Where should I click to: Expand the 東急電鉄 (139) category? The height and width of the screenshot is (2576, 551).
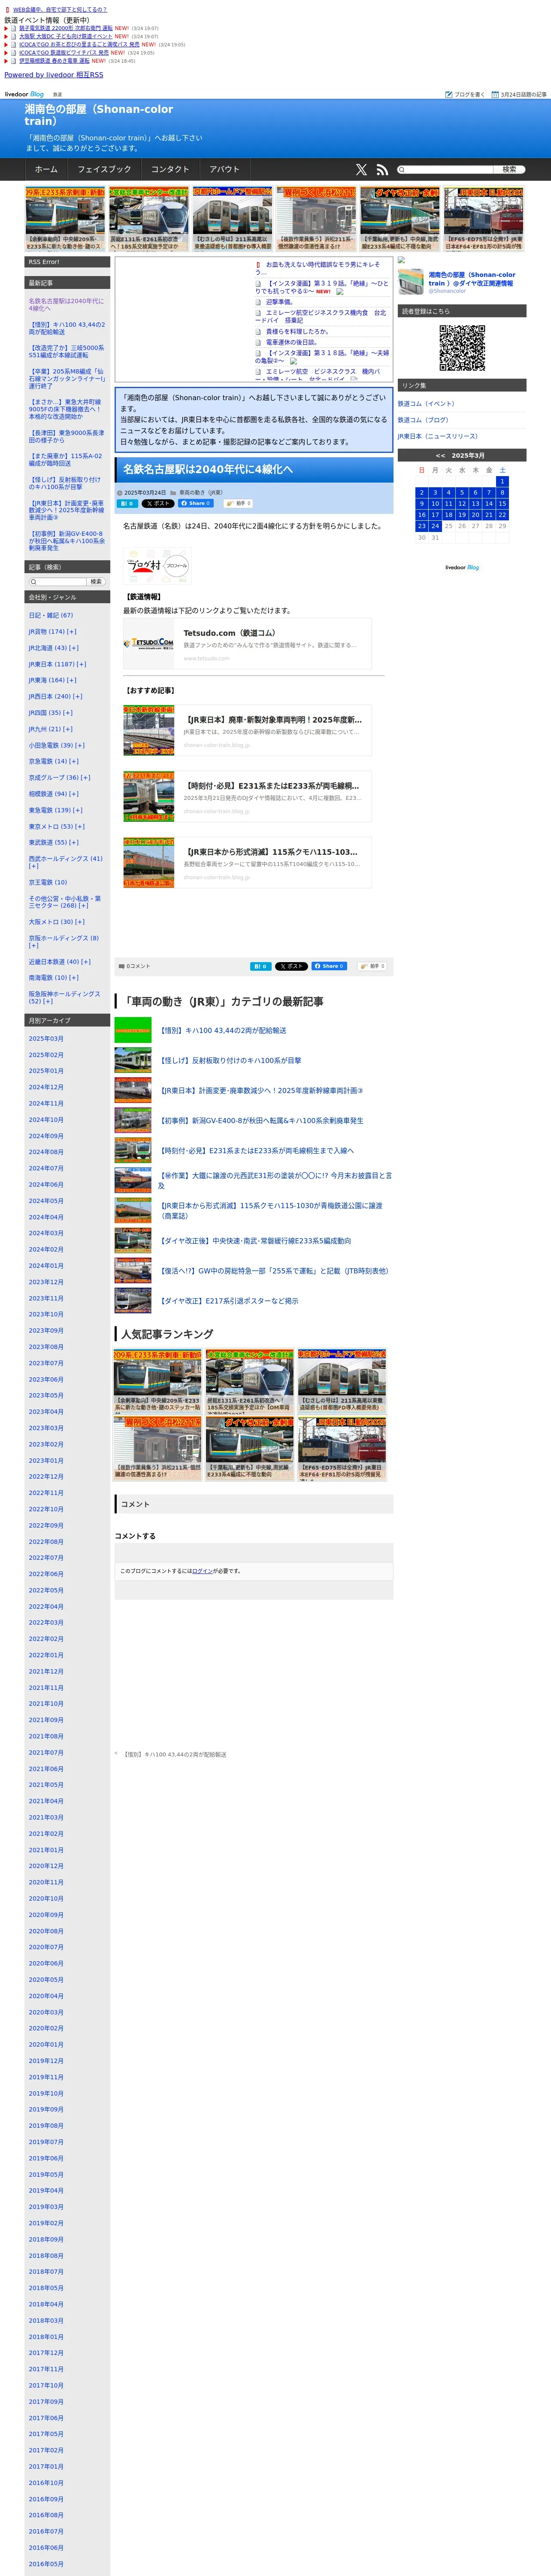[78, 810]
